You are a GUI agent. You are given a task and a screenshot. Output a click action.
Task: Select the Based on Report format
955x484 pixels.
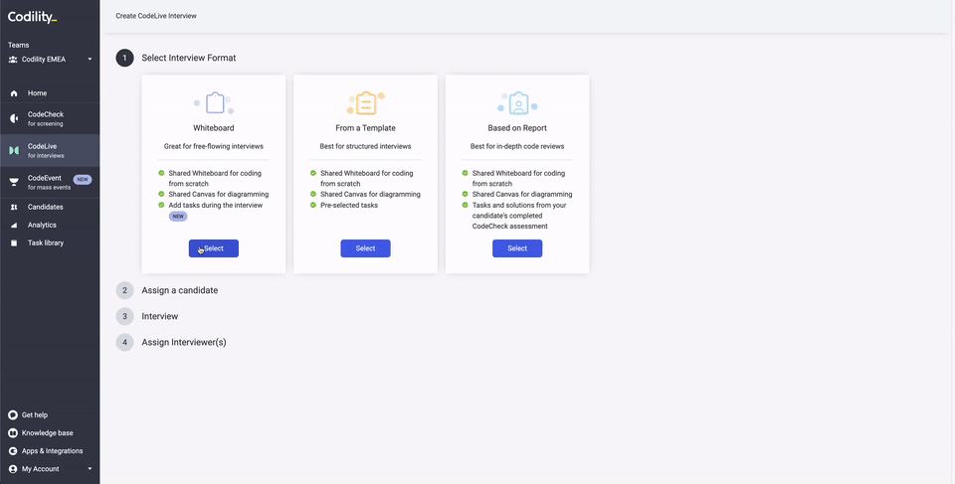[517, 248]
